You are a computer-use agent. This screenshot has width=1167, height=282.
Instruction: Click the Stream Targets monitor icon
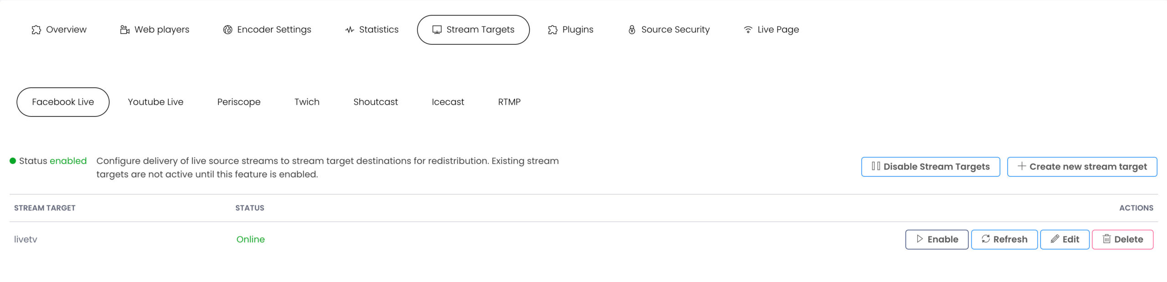pyautogui.click(x=437, y=30)
